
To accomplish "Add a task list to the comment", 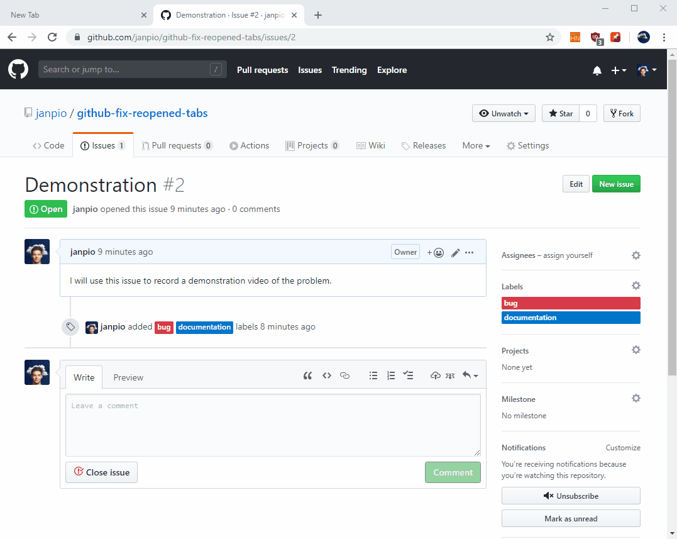I will [409, 375].
